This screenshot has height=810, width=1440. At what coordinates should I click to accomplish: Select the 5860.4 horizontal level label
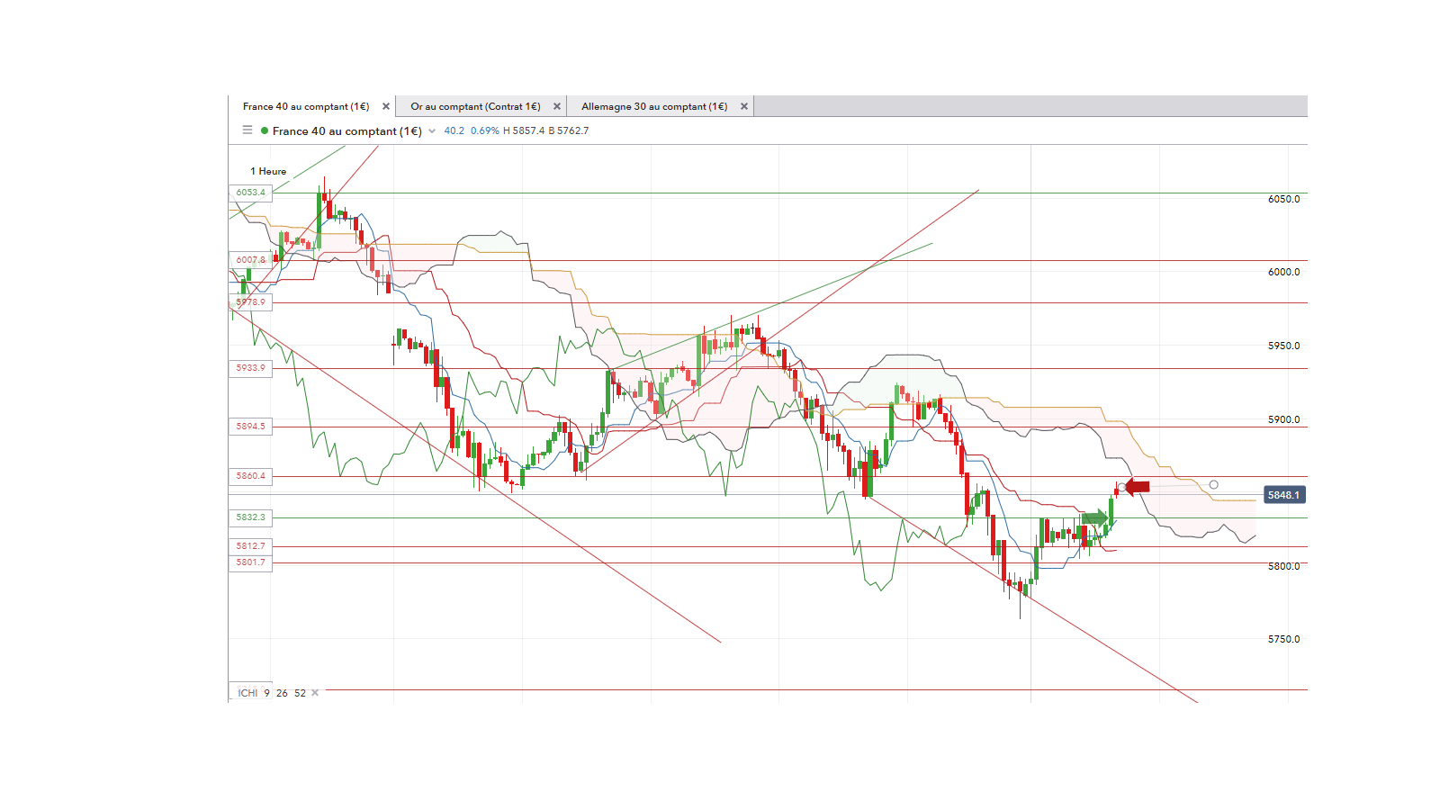click(251, 476)
